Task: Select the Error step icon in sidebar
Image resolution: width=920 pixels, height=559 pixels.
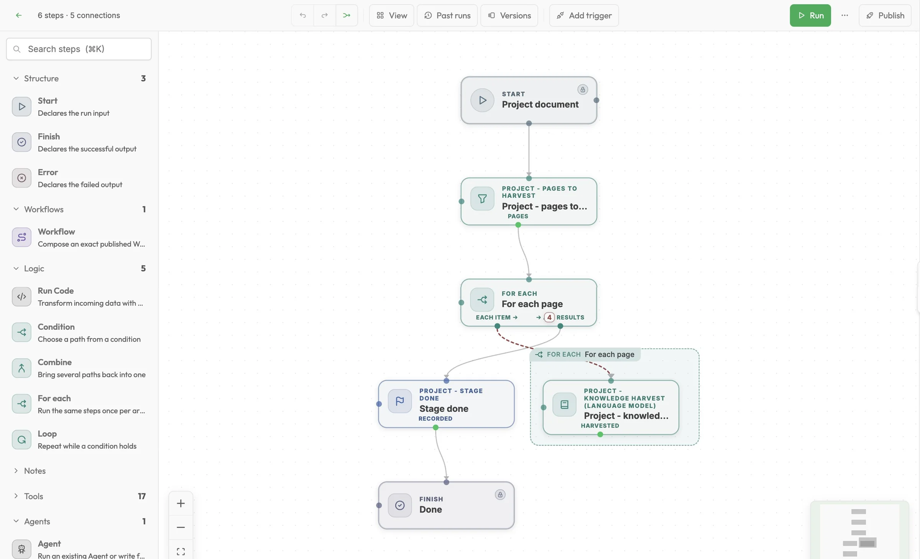Action: 21,178
